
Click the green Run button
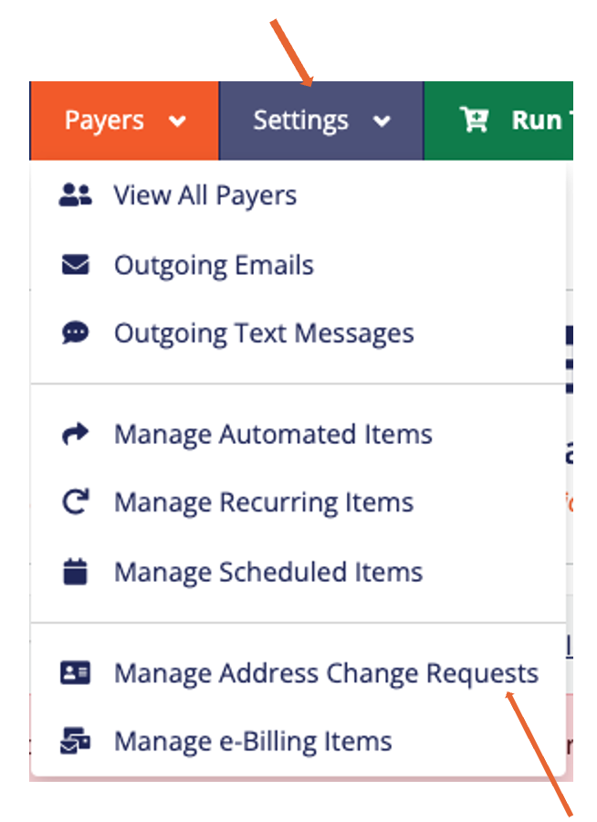(497, 121)
